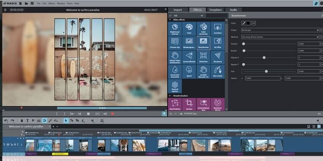
Task: Click the Undo arrow in timeline toolbar
Action: point(6,121)
